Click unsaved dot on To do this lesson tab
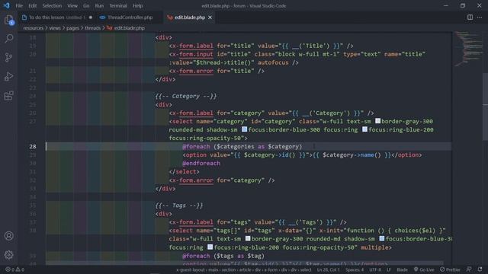This screenshot has width=488, height=274. pyautogui.click(x=91, y=18)
